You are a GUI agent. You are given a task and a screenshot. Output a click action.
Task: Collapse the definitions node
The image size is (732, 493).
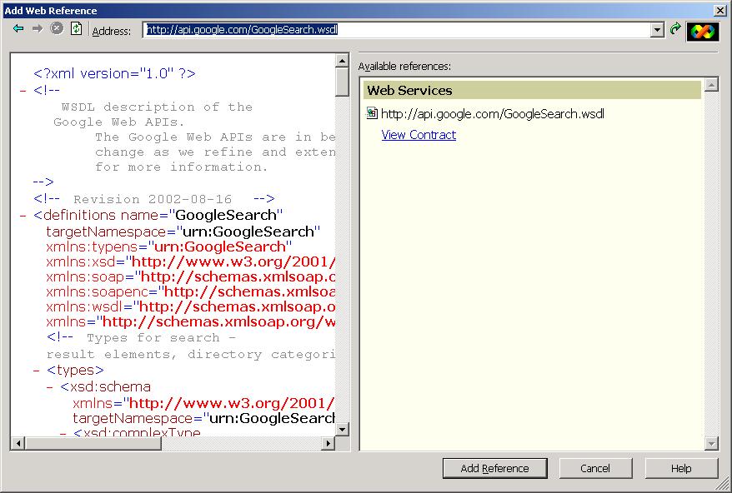(23, 216)
